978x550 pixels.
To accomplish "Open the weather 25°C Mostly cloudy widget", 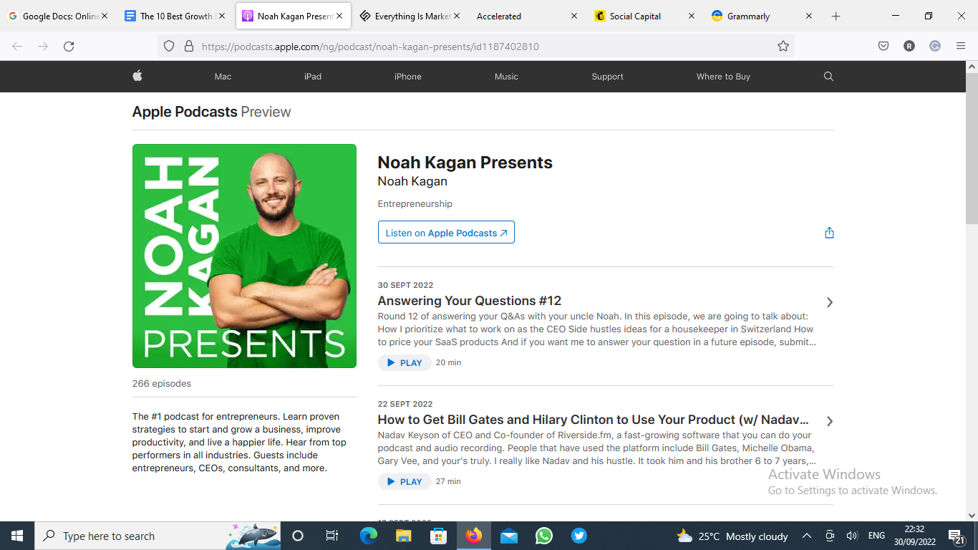I will [732, 536].
